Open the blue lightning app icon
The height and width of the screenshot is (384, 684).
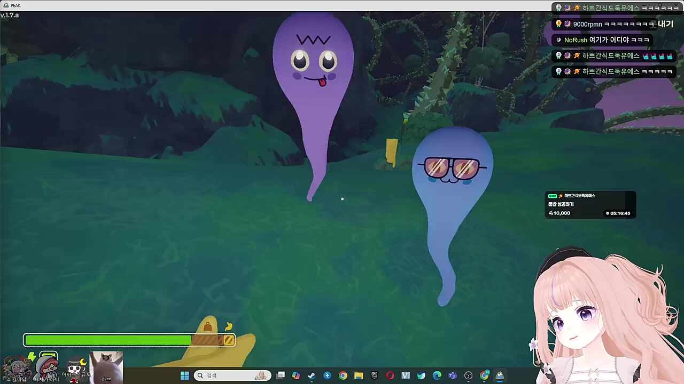tap(327, 375)
